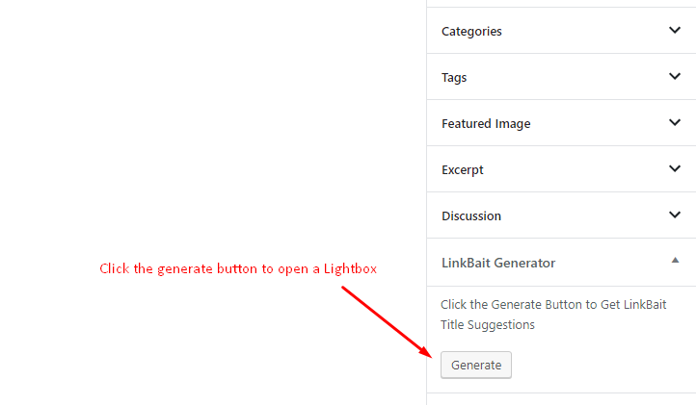696x405 pixels.
Task: Click the Categories panel title
Action: click(471, 32)
